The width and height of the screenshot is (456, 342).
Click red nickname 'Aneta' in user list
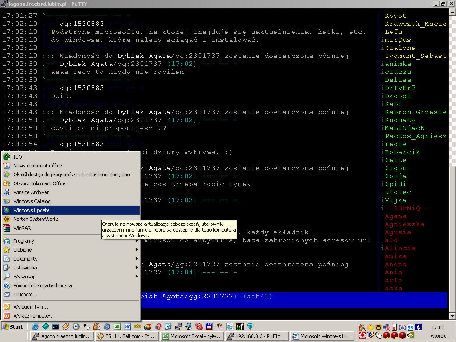click(395, 265)
